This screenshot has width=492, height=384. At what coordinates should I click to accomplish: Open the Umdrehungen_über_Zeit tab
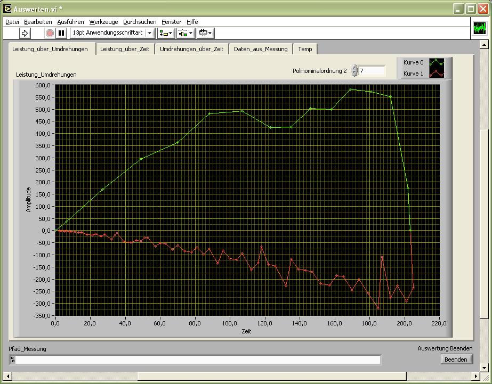[191, 49]
